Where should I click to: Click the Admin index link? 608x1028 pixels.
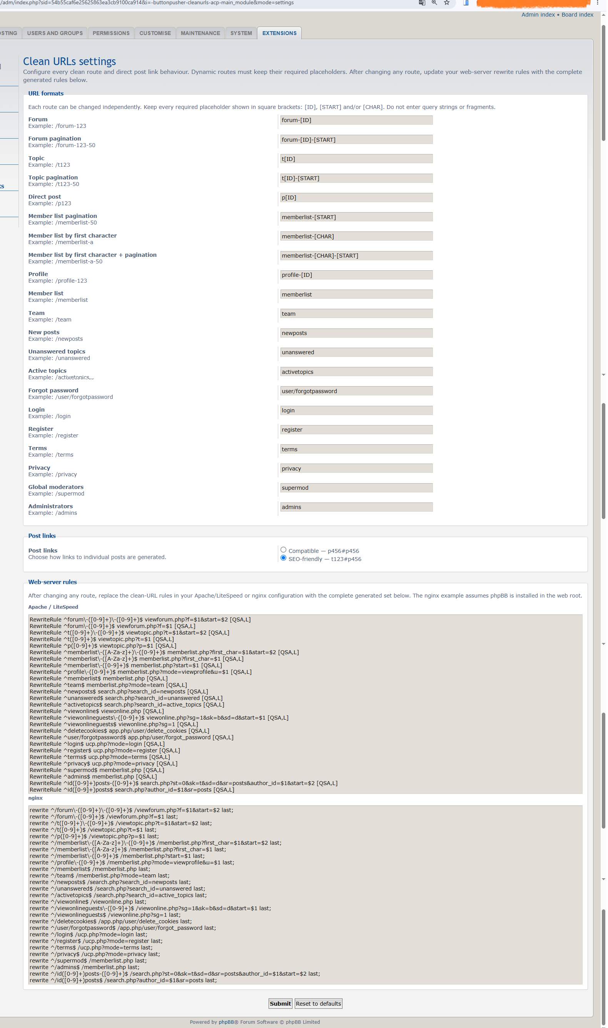tap(538, 15)
